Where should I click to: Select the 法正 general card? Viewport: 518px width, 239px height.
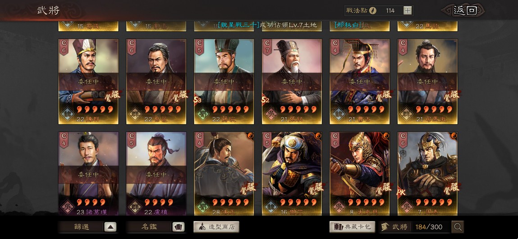point(224,174)
